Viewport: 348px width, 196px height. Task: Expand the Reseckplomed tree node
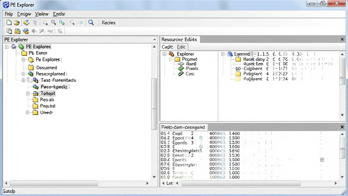pos(23,74)
